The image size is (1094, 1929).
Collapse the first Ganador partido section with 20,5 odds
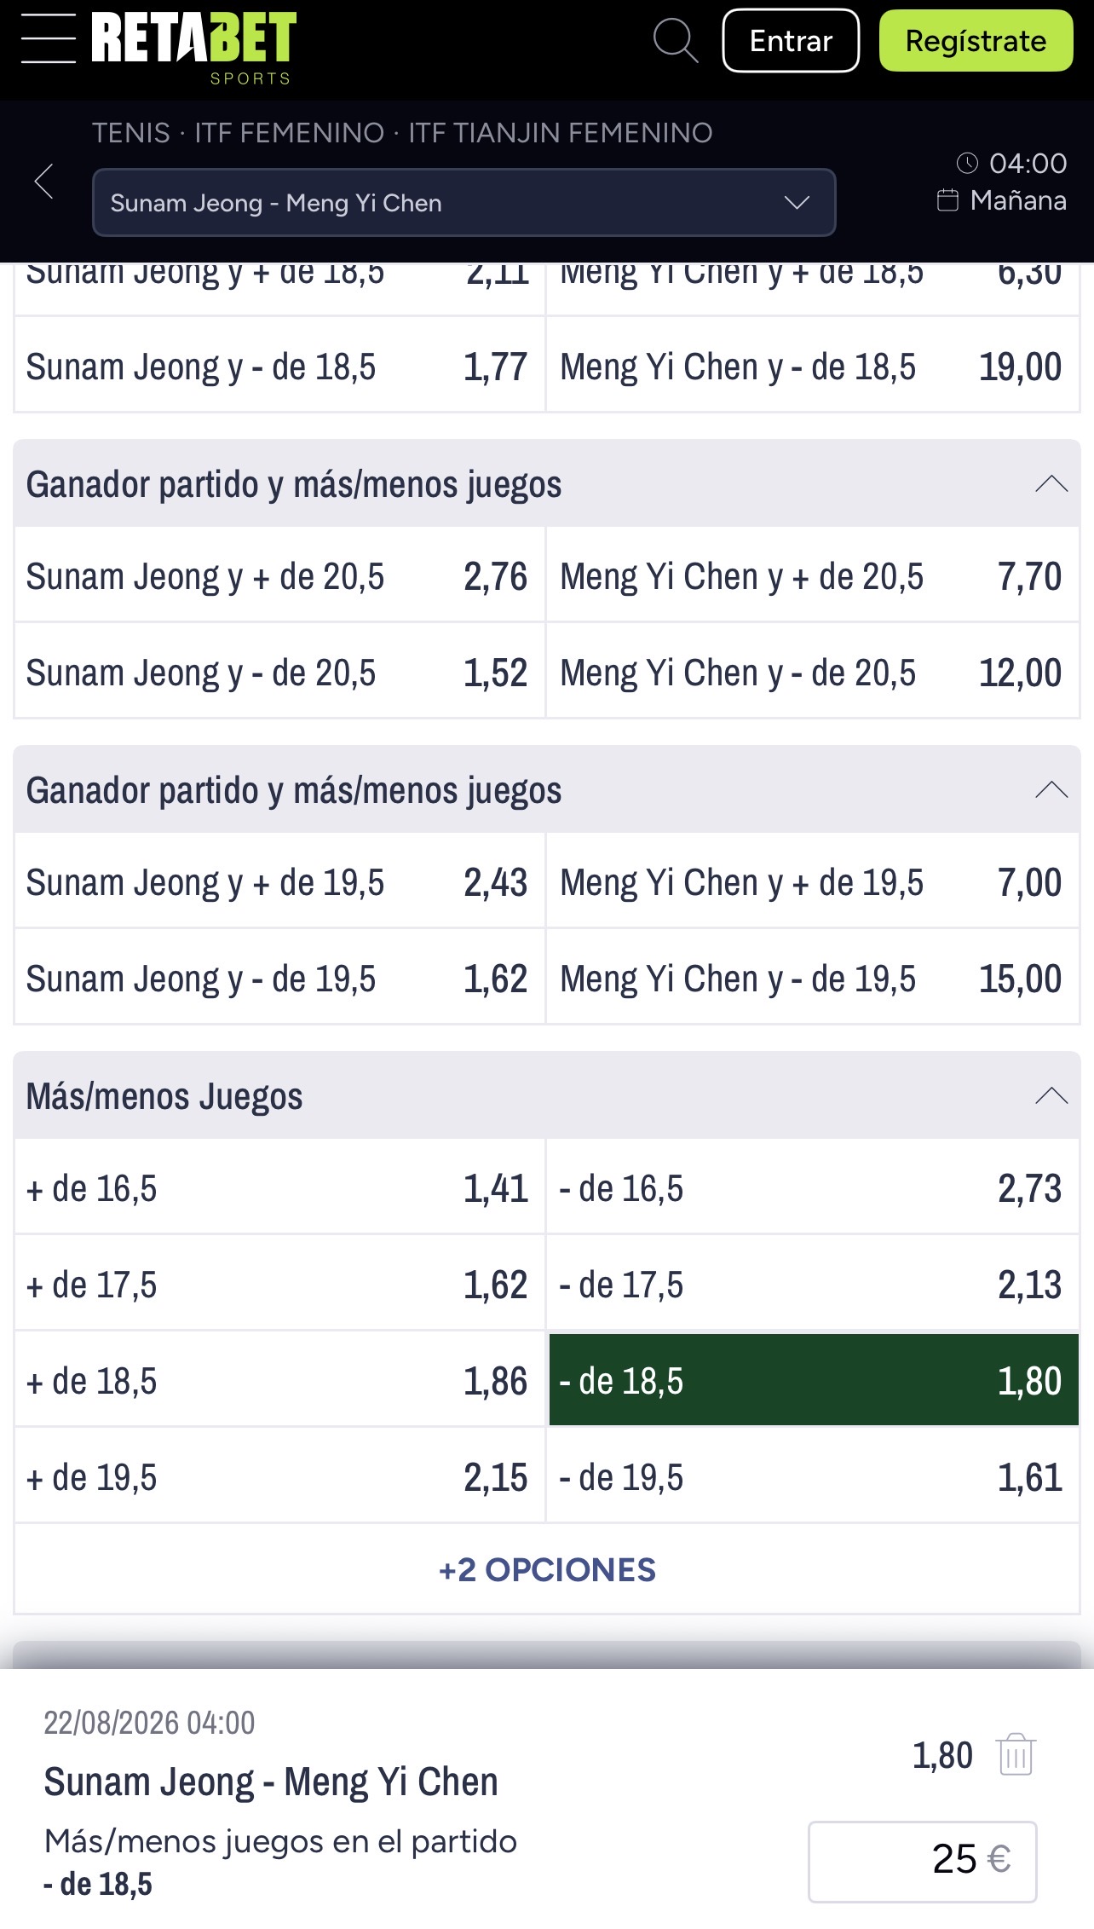(x=1051, y=483)
